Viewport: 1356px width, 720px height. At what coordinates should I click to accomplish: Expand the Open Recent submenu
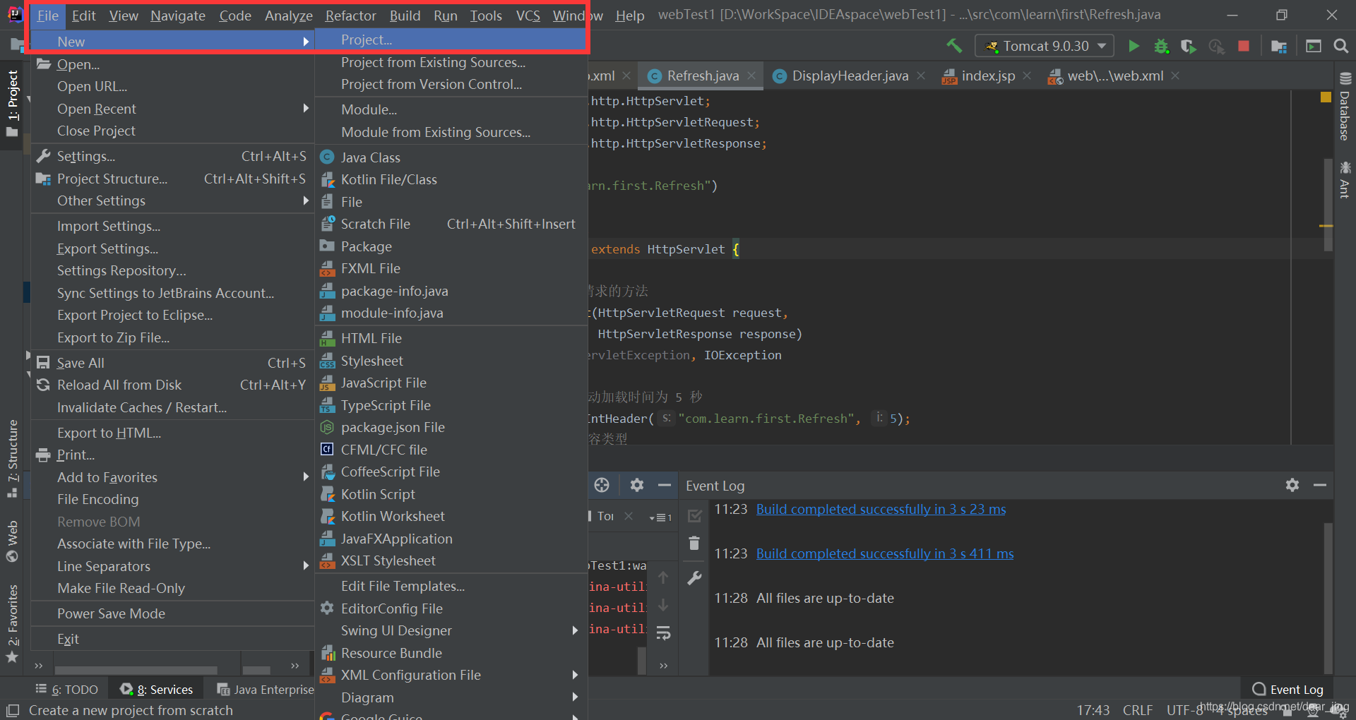173,109
